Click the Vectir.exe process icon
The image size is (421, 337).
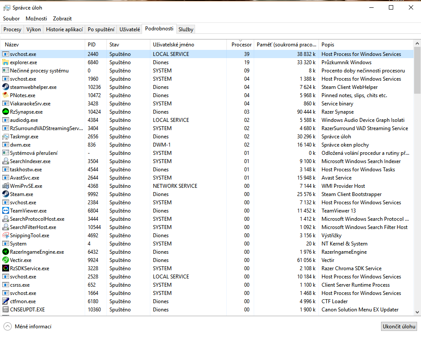coord(6,260)
